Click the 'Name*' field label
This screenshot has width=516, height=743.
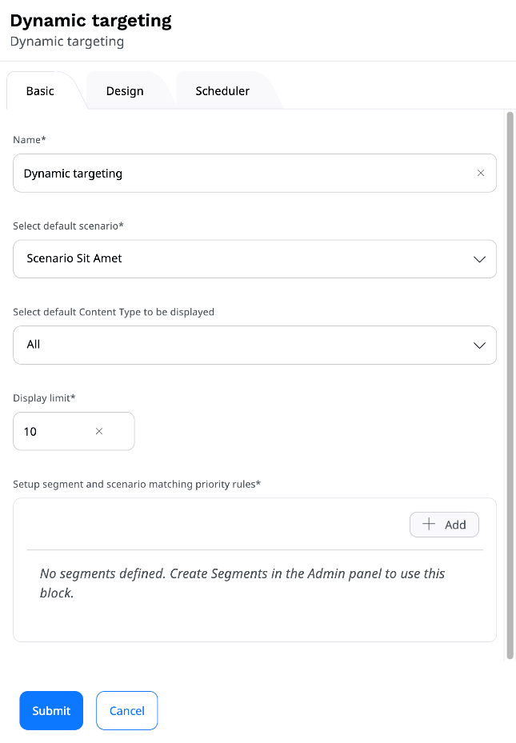coord(30,140)
